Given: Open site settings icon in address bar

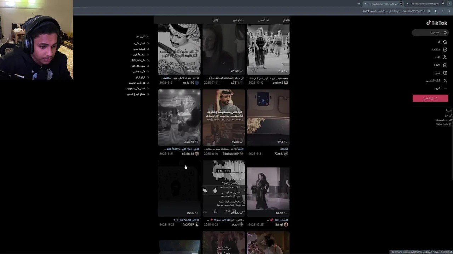Looking at the screenshot, I should (x=429, y=11).
